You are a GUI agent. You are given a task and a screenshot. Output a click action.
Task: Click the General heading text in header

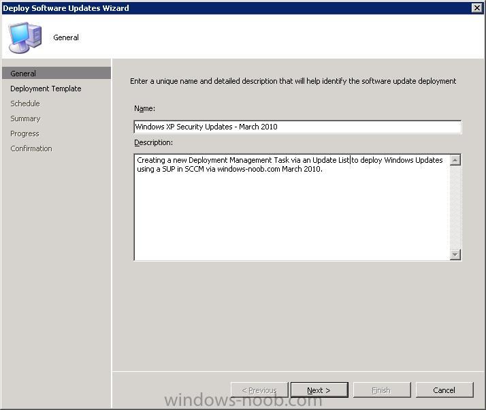pyautogui.click(x=66, y=37)
